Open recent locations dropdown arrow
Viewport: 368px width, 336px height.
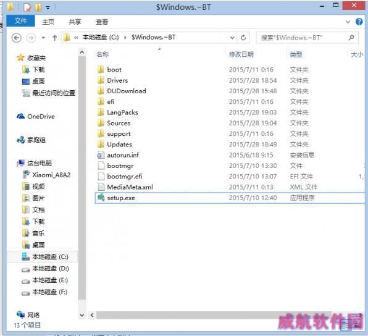[x=43, y=38]
